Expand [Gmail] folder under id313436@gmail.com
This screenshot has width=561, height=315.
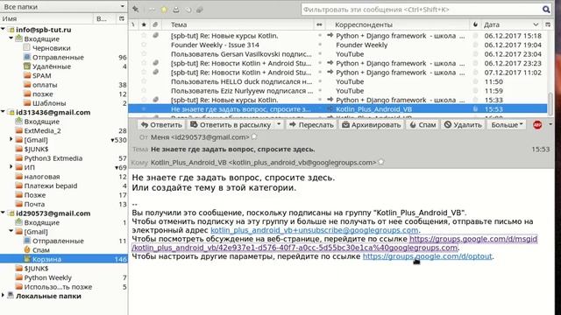coord(11,139)
